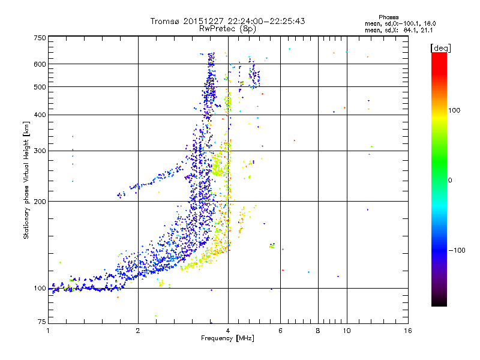This screenshot has height=360, width=480.
Task: Click the x-axis tick label '6'
Action: (x=280, y=331)
